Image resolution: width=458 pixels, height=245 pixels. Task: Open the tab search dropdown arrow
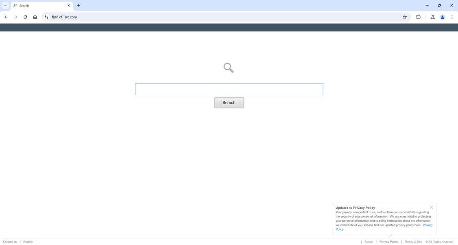[5, 6]
